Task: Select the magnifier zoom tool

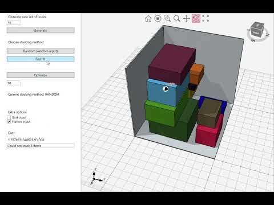Action: (177, 19)
